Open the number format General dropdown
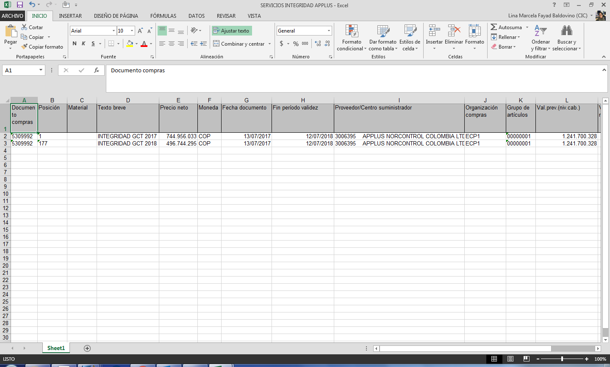This screenshot has width=610, height=367. 329,31
